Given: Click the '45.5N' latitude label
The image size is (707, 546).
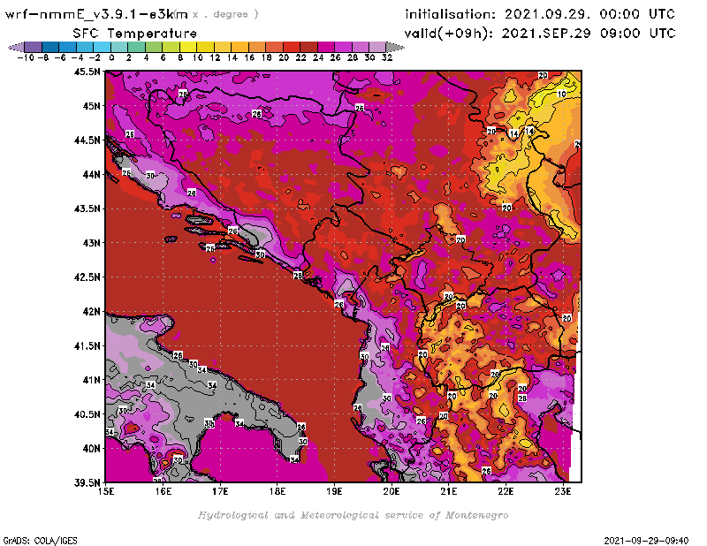Looking at the screenshot, I should click(87, 72).
